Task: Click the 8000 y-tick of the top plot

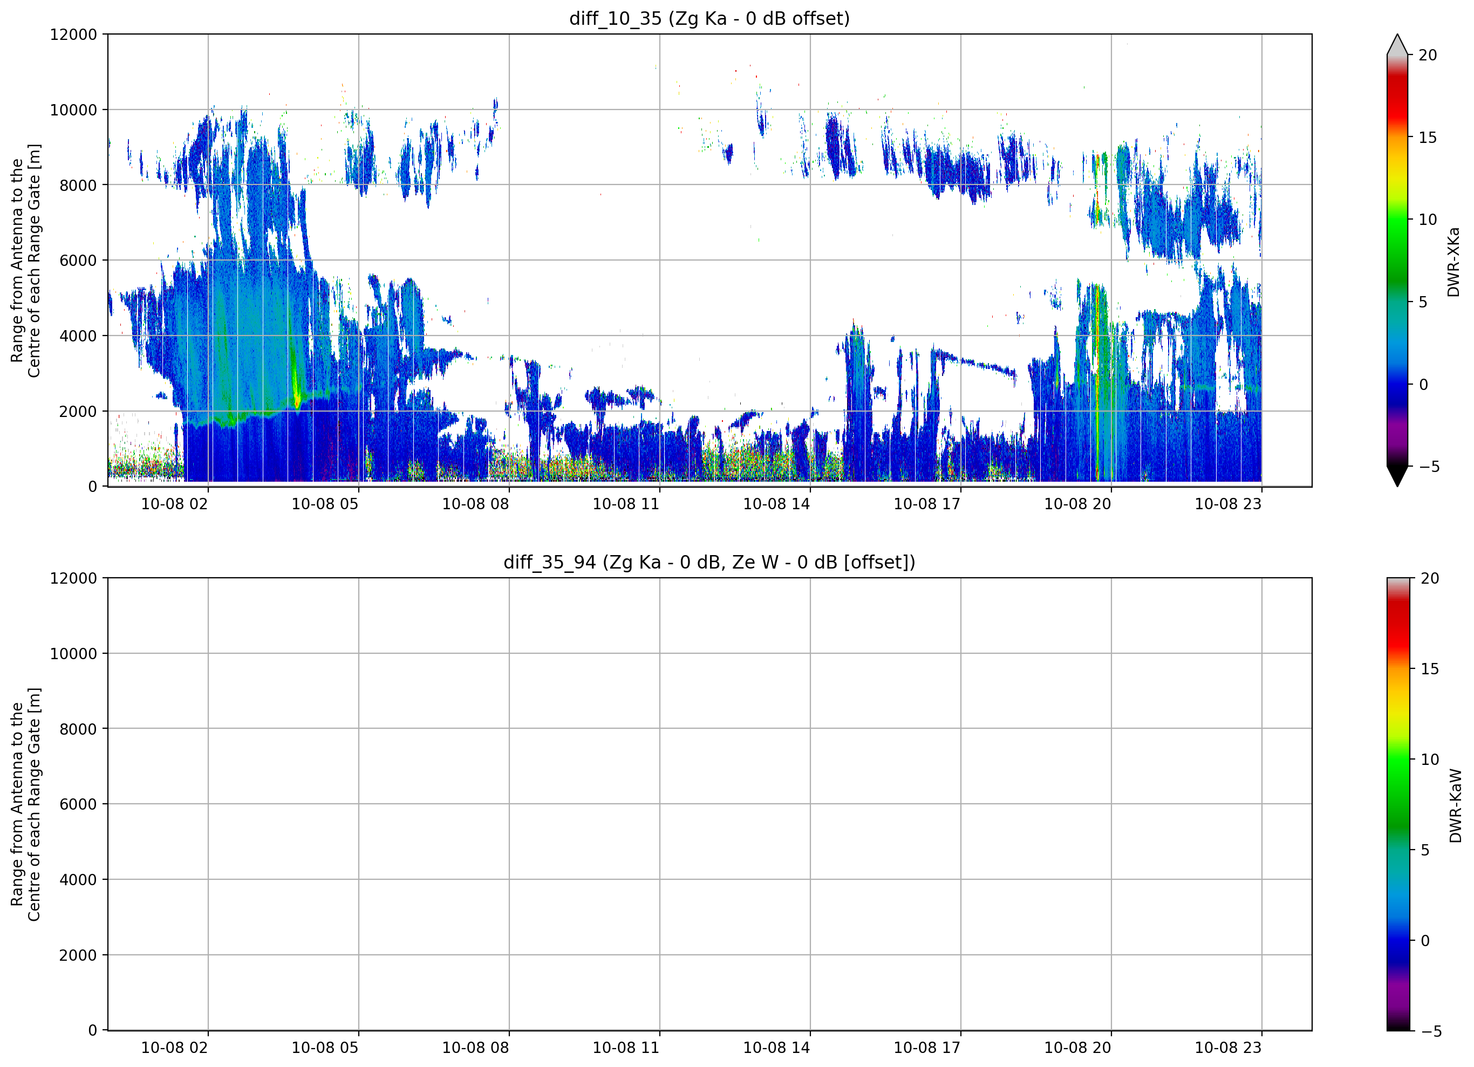Action: 78,185
